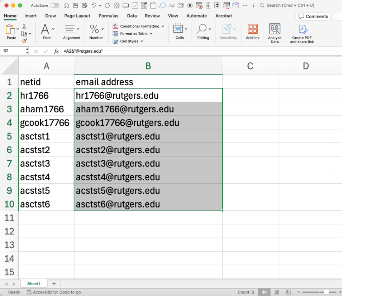This screenshot has width=367, height=296.
Task: Click the gear settings icon in quick toolbar
Action: 116,5
